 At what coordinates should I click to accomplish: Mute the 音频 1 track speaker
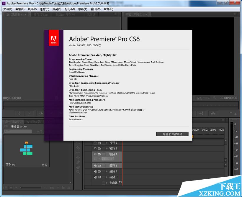(95, 165)
